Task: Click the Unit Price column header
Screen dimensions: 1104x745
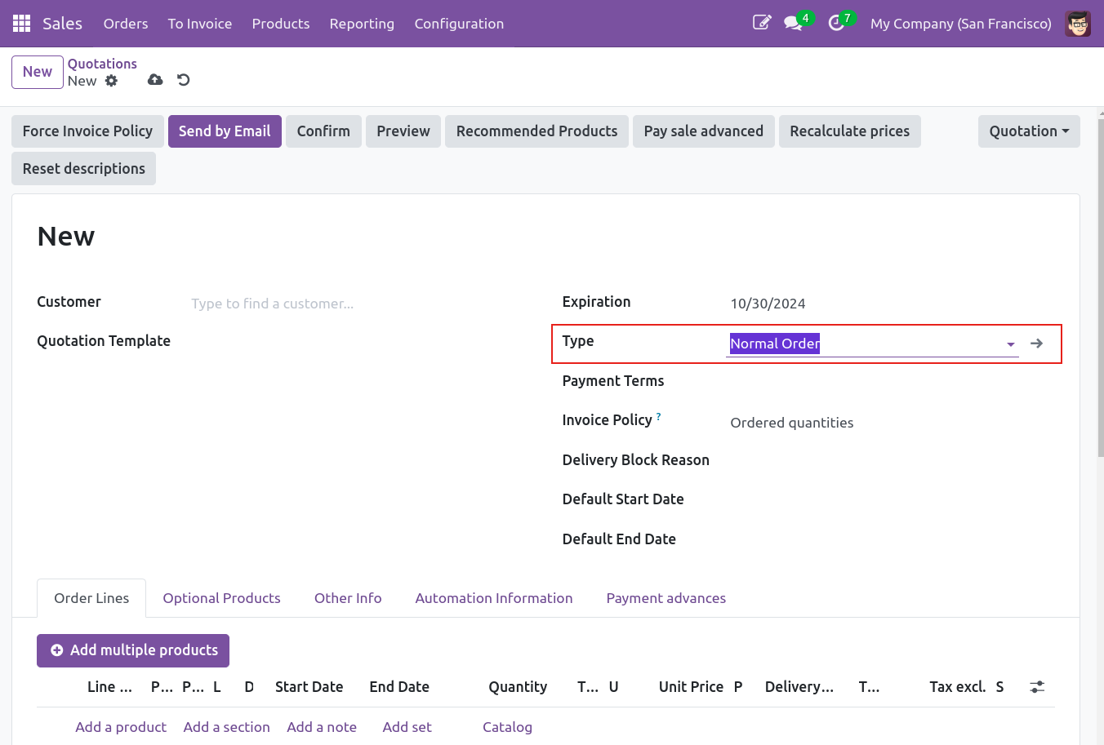Action: point(691,687)
